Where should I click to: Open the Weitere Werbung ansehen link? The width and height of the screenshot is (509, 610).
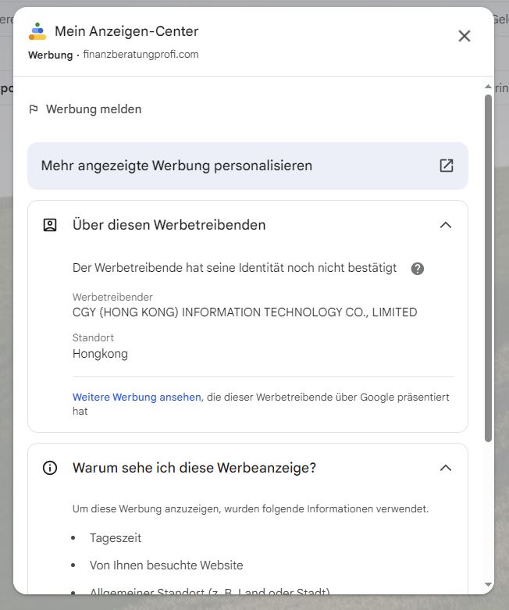coord(137,397)
